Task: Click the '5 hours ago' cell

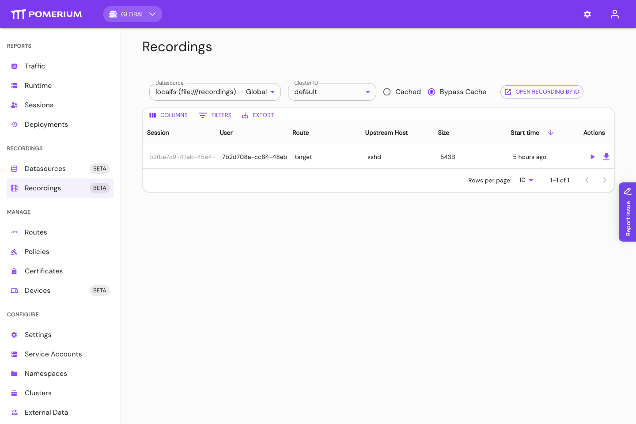Action: [x=530, y=157]
